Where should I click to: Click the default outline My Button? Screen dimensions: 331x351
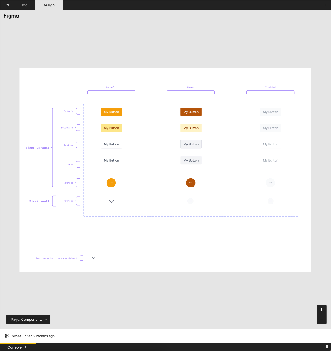click(x=111, y=144)
